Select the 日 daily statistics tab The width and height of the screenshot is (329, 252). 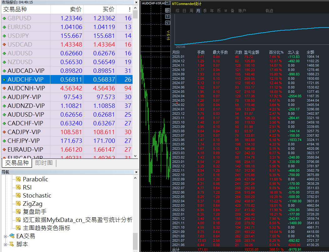click(184, 11)
